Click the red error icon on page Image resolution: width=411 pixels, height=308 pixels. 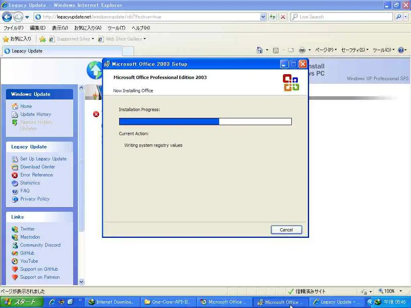coord(96,114)
